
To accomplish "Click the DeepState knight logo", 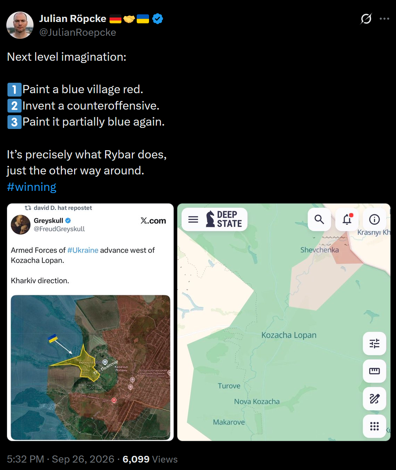I will coord(210,219).
